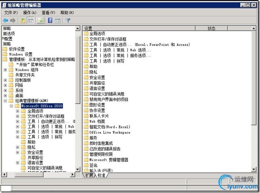Select 软件设置 in the tree

(17, 49)
